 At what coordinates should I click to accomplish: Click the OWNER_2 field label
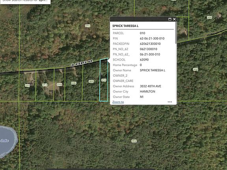(x=120, y=76)
